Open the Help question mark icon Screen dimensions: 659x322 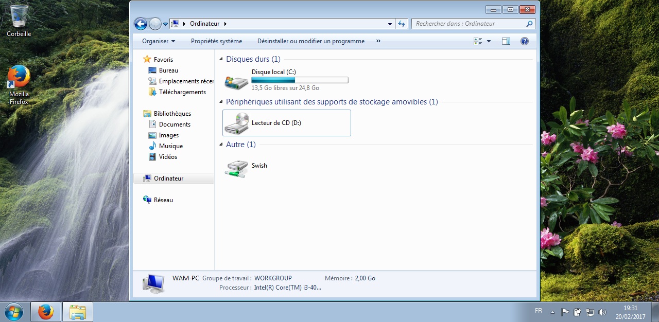coord(525,41)
